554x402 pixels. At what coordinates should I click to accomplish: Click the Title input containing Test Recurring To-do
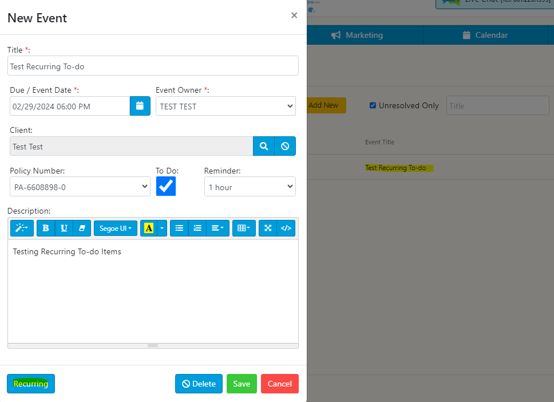coord(153,65)
